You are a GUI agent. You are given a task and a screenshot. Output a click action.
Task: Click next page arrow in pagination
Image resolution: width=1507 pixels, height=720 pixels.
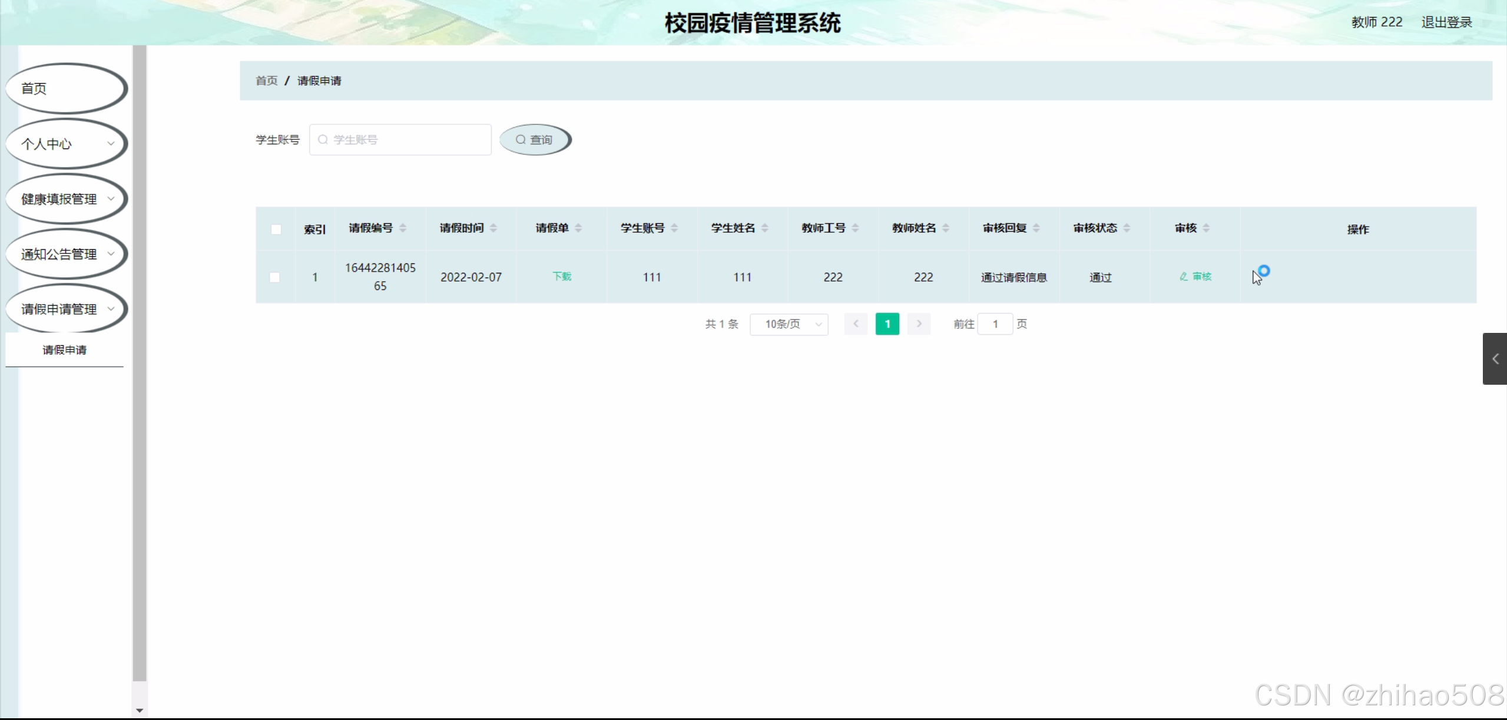(x=919, y=323)
